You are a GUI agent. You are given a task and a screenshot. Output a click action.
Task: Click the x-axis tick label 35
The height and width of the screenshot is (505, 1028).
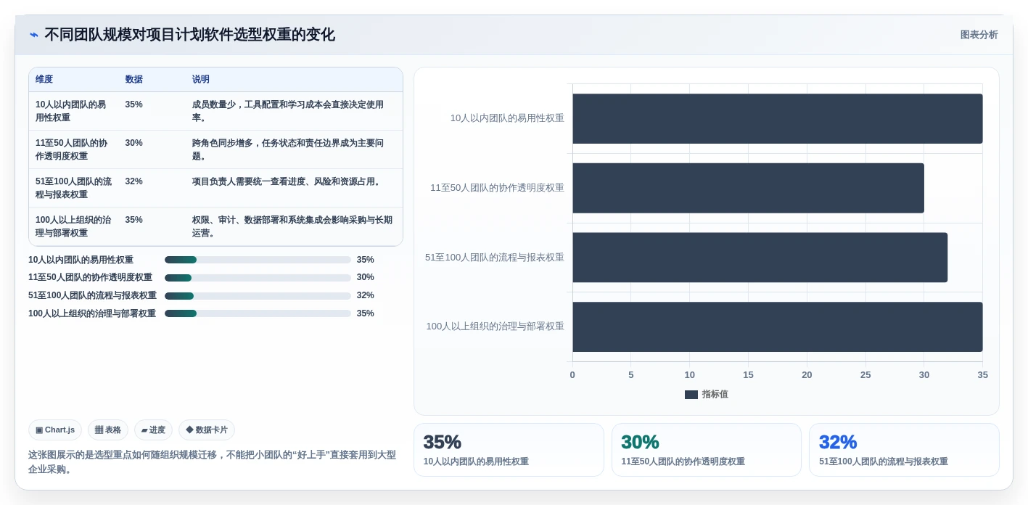[982, 375]
